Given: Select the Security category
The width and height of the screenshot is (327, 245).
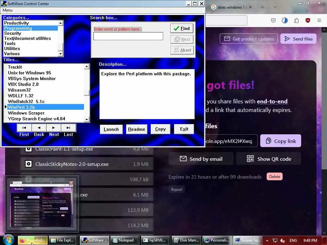Looking at the screenshot, I should coord(30,33).
